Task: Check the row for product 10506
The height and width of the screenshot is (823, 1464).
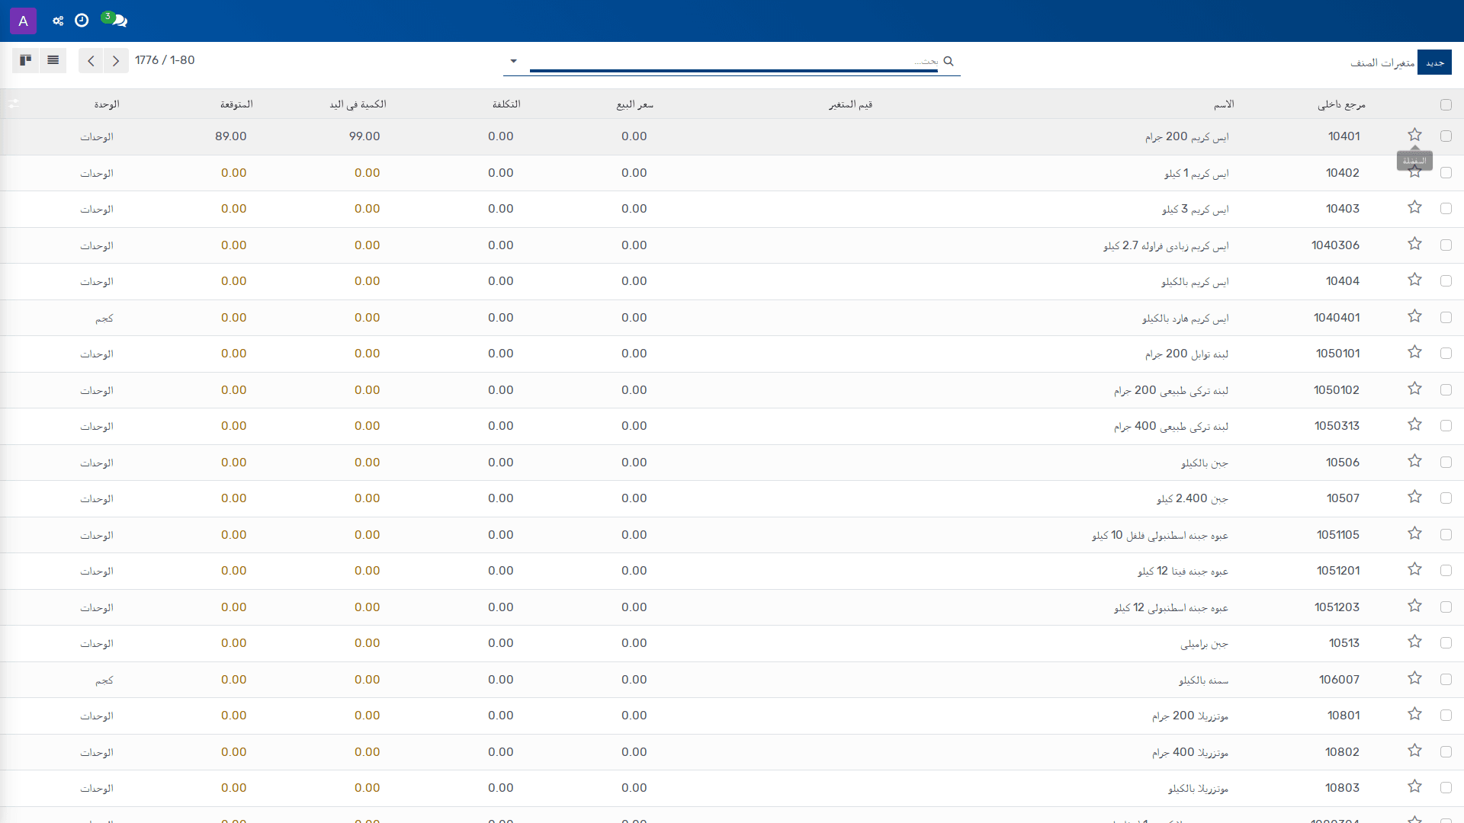Action: pos(1446,463)
